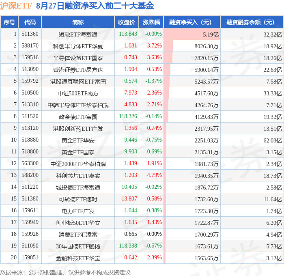Image resolution: width=284 pixels, height=276 pixels.
Task: Open 科创半导体ETF华夏 fund name
Action: pos(78,46)
